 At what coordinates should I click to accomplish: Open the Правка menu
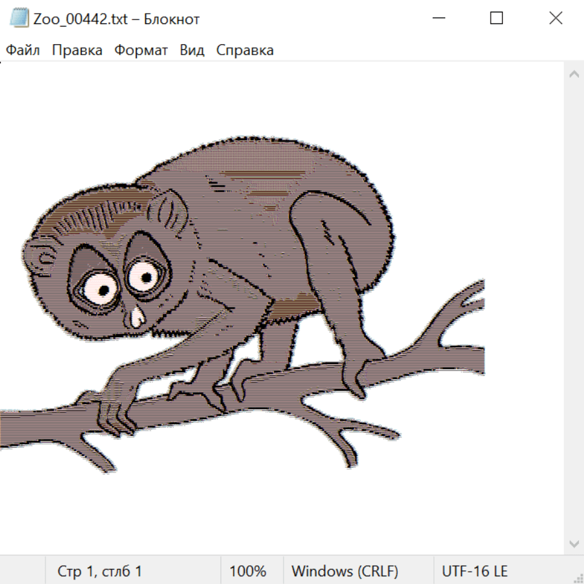[77, 51]
